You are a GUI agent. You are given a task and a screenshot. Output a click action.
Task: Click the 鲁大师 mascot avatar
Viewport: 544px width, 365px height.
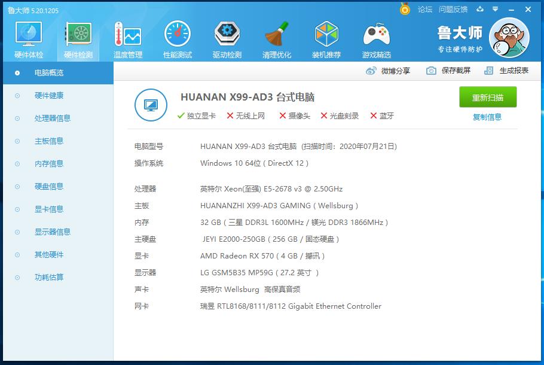(509, 37)
